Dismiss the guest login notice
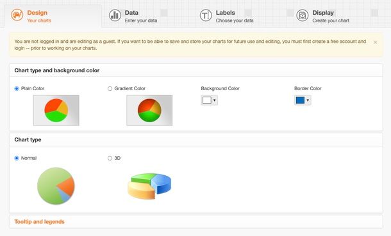The image size is (391, 236). [375, 42]
